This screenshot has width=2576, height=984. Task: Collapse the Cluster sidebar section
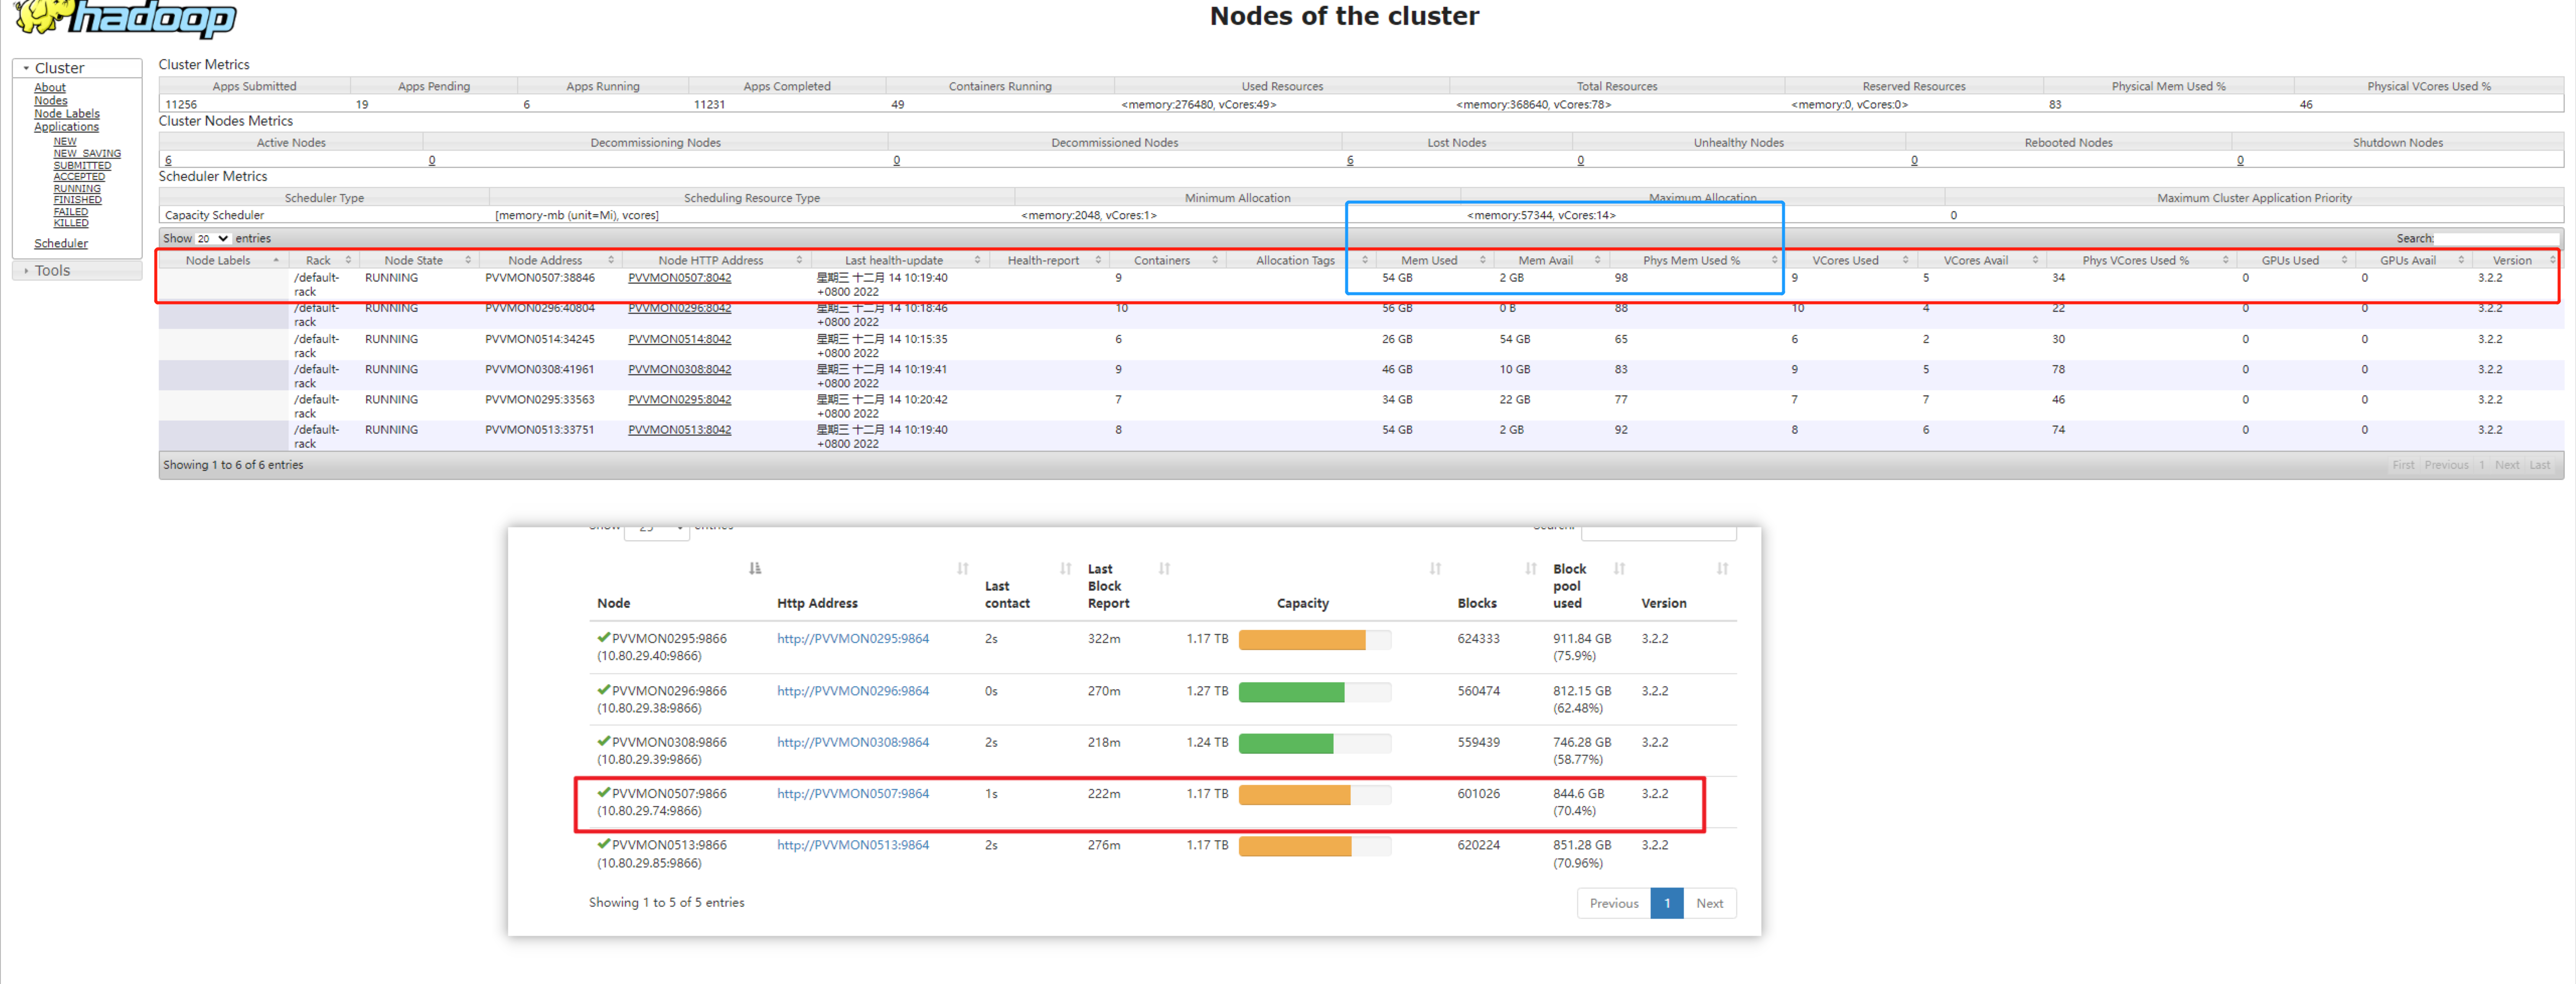coord(76,68)
